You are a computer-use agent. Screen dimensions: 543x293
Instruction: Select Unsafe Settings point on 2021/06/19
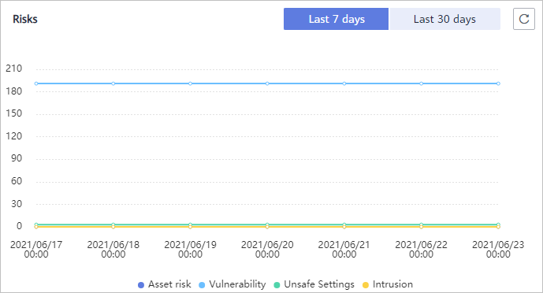[x=190, y=224]
